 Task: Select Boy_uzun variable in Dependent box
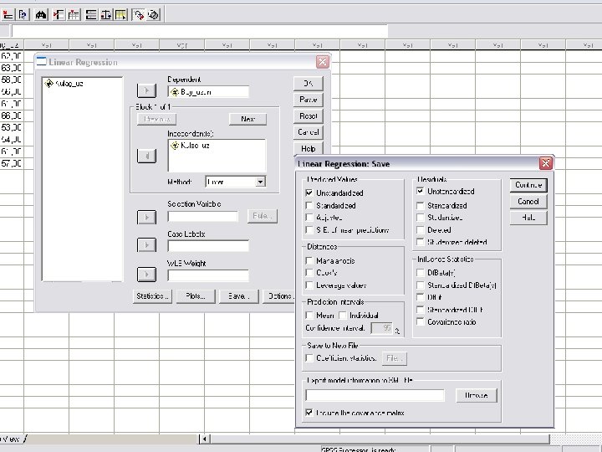191,92
